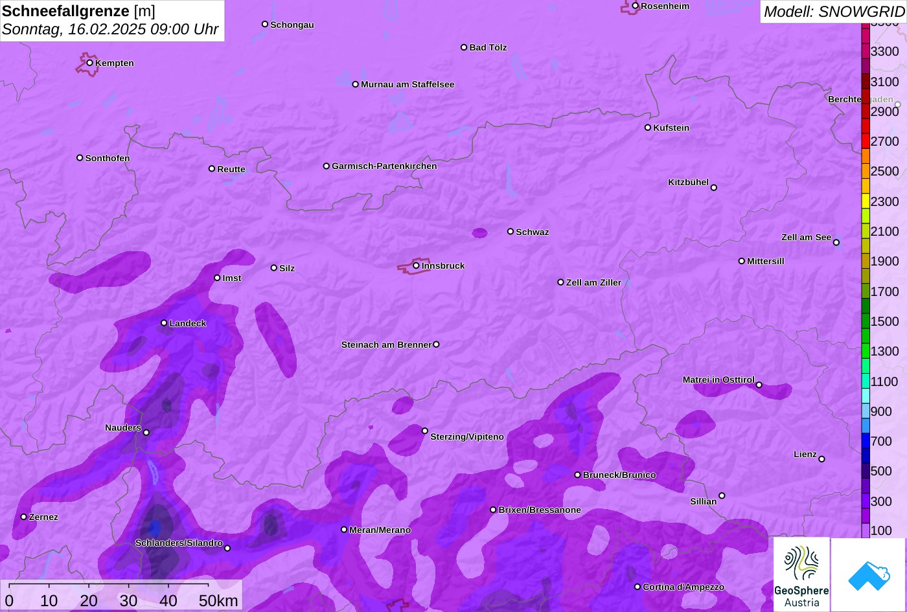Click the Lienz location dot

tap(821, 459)
